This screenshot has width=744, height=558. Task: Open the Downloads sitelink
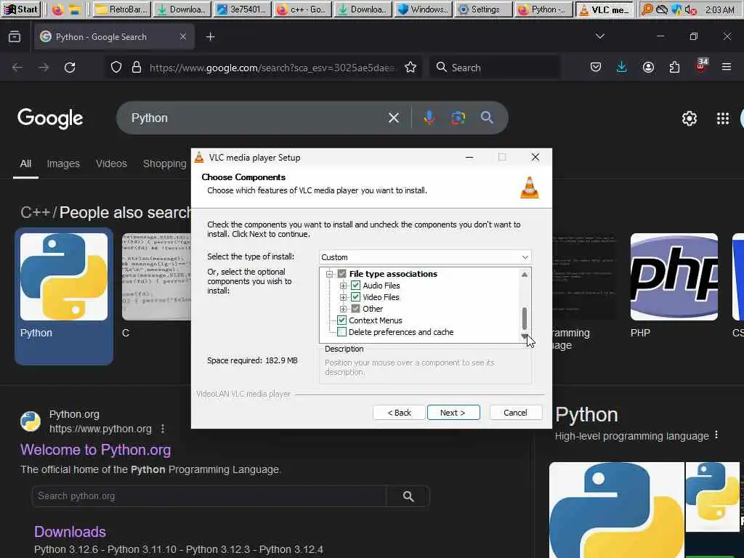coord(70,532)
